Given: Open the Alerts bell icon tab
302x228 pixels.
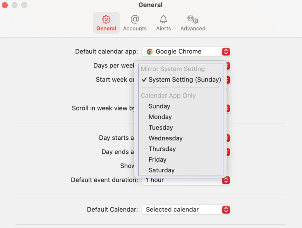Looking at the screenshot, I should click(x=163, y=19).
